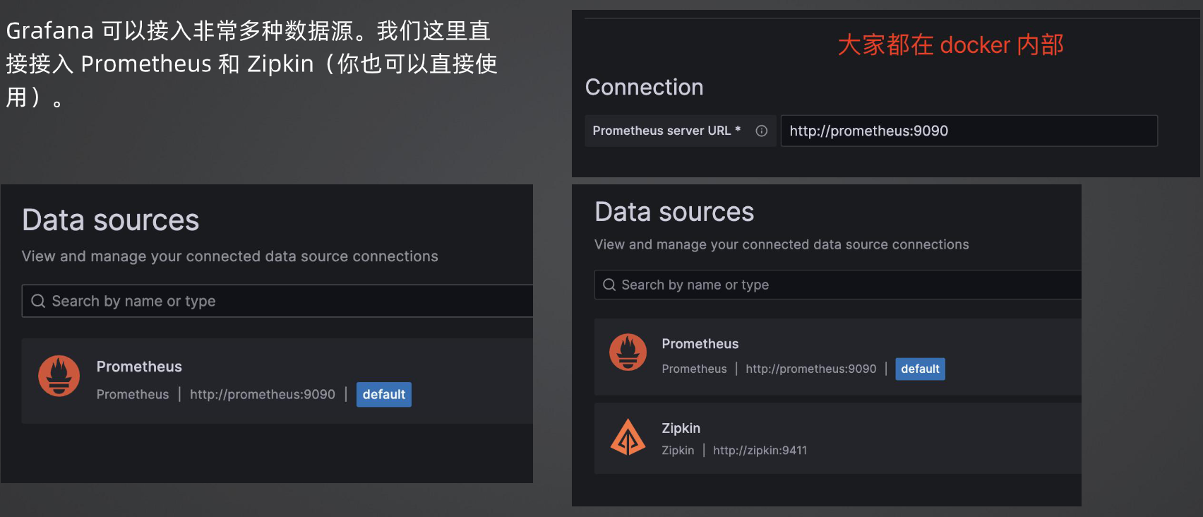Click the magnifier icon in the right panel search box
Viewport: 1203px width, 517px height.
(x=609, y=285)
